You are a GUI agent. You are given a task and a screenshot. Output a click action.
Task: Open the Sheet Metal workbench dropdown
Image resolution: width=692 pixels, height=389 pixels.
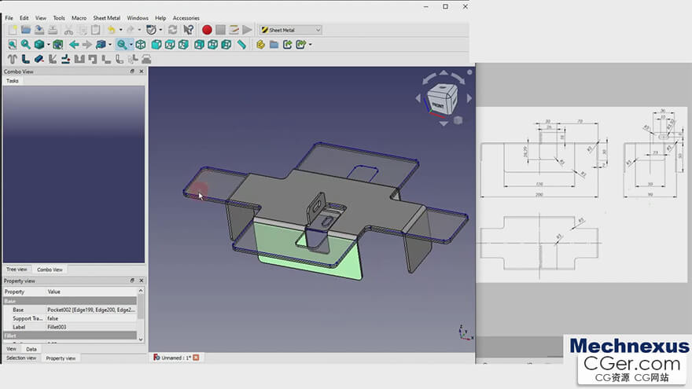pos(291,30)
